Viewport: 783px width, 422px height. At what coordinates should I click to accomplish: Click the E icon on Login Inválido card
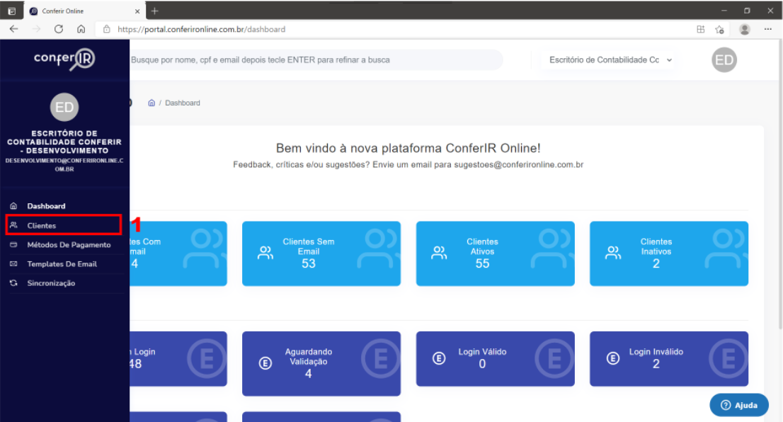point(612,358)
